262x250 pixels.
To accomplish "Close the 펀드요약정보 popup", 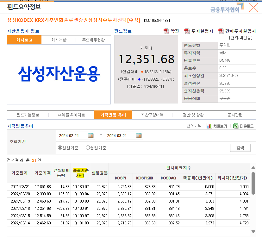I will pos(253,8).
